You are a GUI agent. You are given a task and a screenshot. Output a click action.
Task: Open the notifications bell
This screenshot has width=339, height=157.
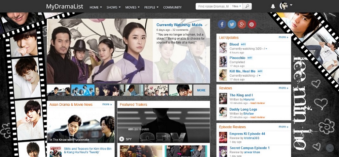tap(273, 6)
